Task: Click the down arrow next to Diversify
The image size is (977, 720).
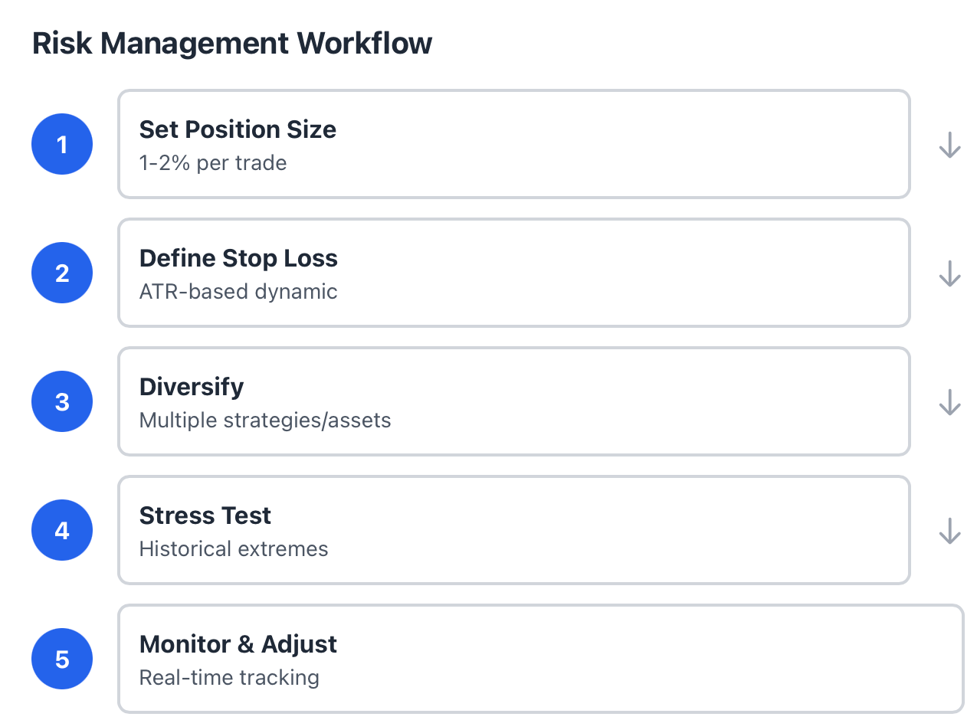Action: coord(949,402)
